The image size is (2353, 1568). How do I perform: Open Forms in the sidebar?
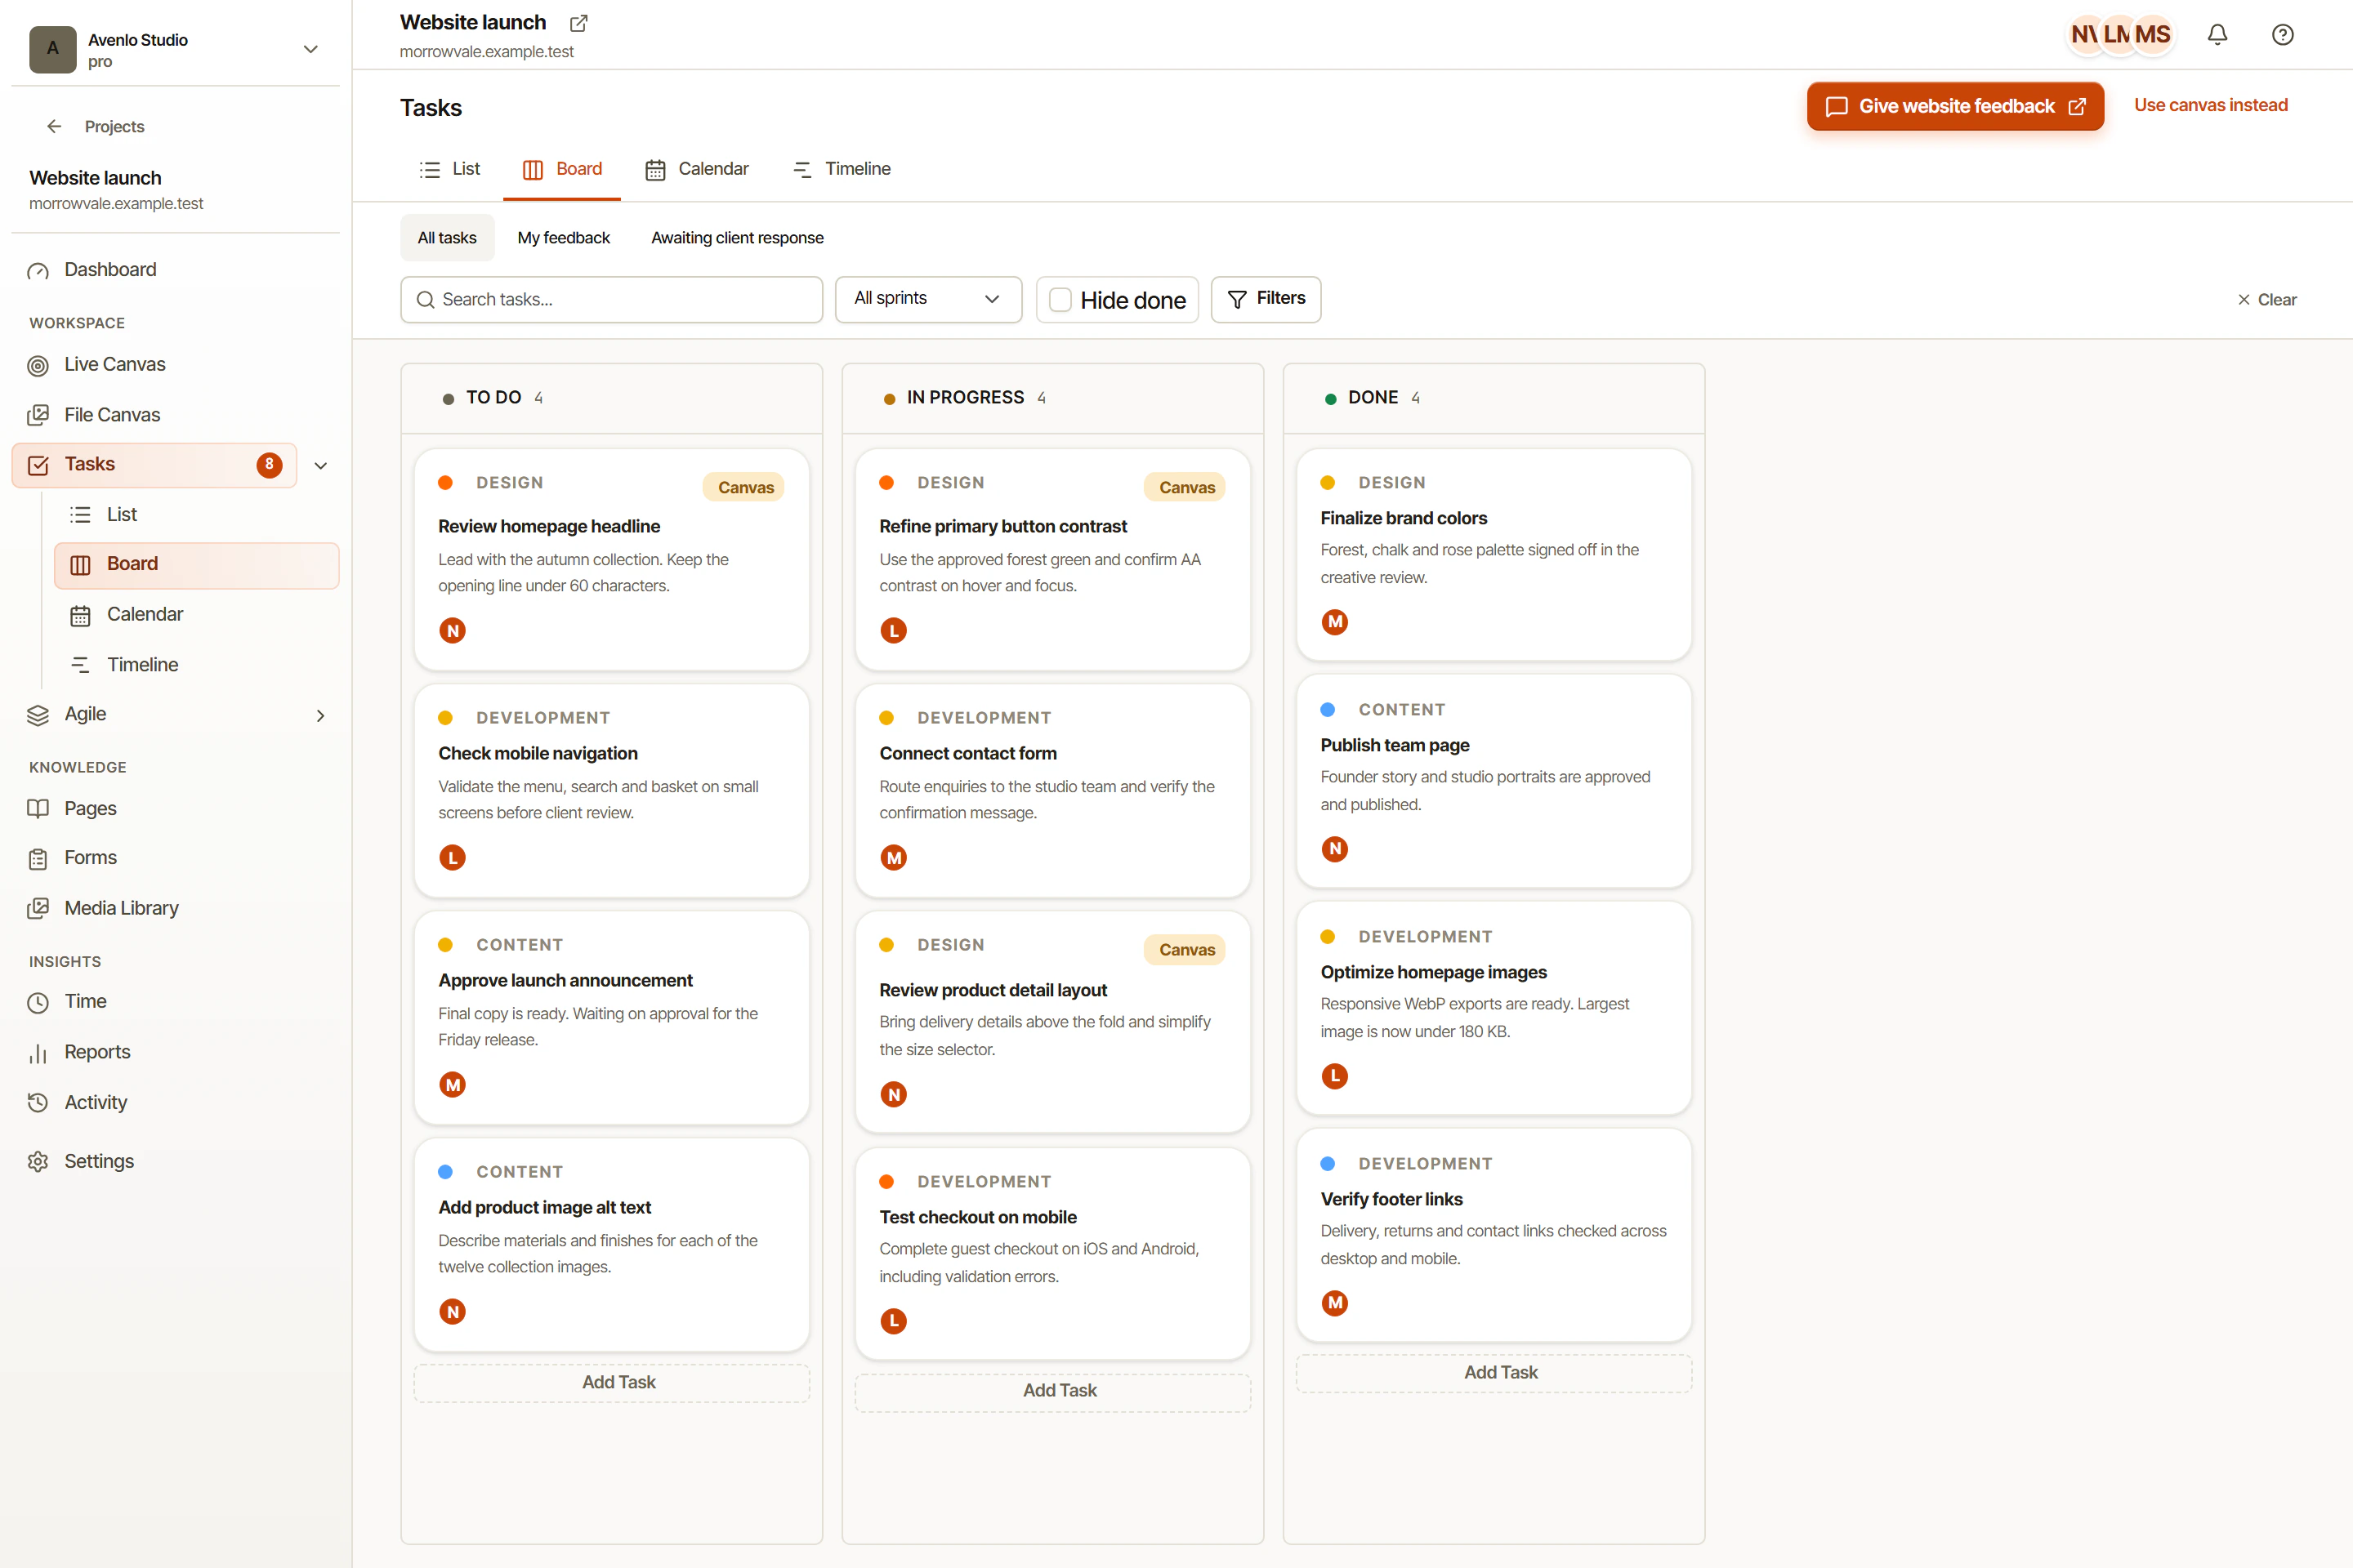tap(175, 858)
